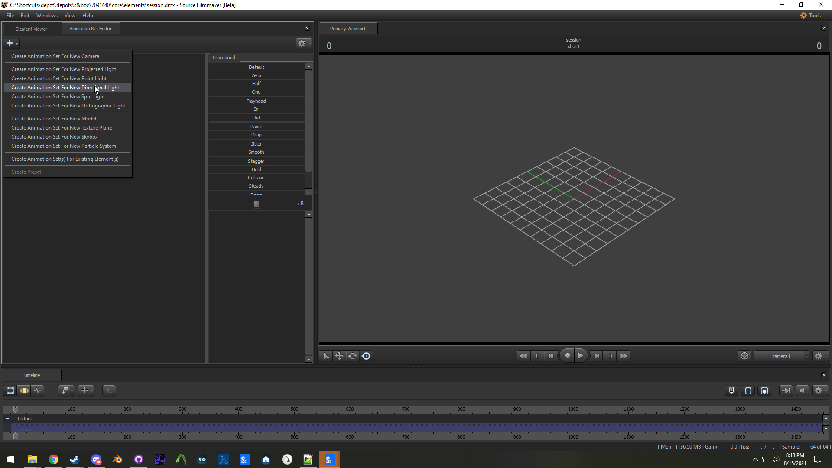
Task: Switch to the Motion Editor waveform icon
Action: (38, 390)
